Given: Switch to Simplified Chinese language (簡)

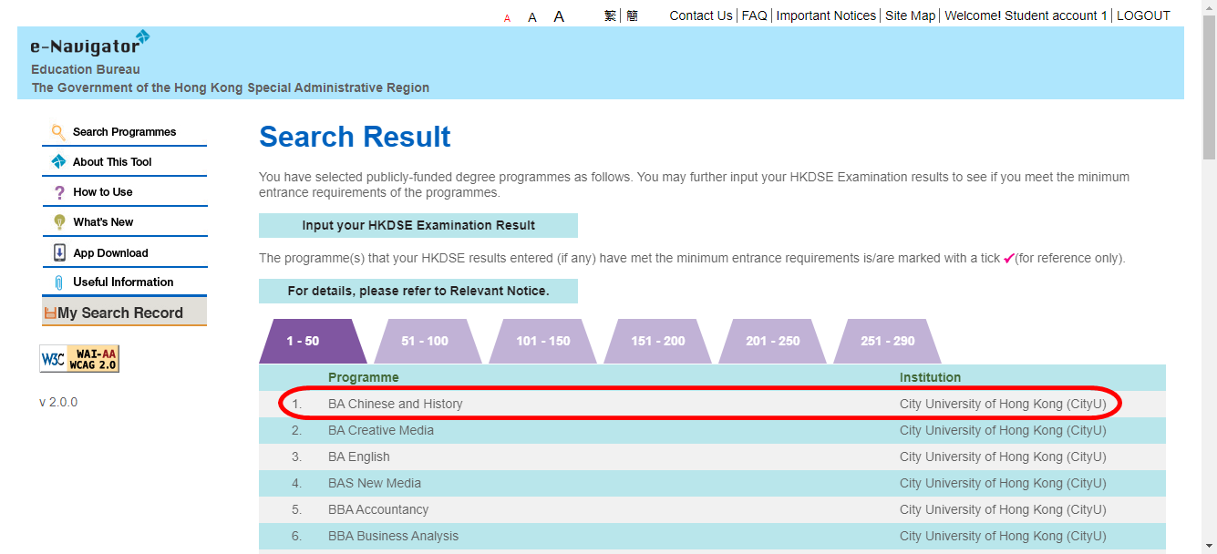Looking at the screenshot, I should pyautogui.click(x=632, y=15).
